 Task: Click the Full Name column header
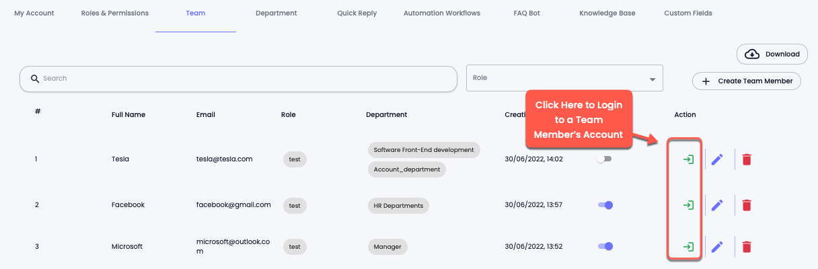128,115
